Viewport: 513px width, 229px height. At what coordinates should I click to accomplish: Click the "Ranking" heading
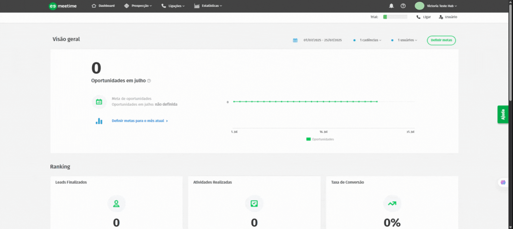tap(60, 167)
